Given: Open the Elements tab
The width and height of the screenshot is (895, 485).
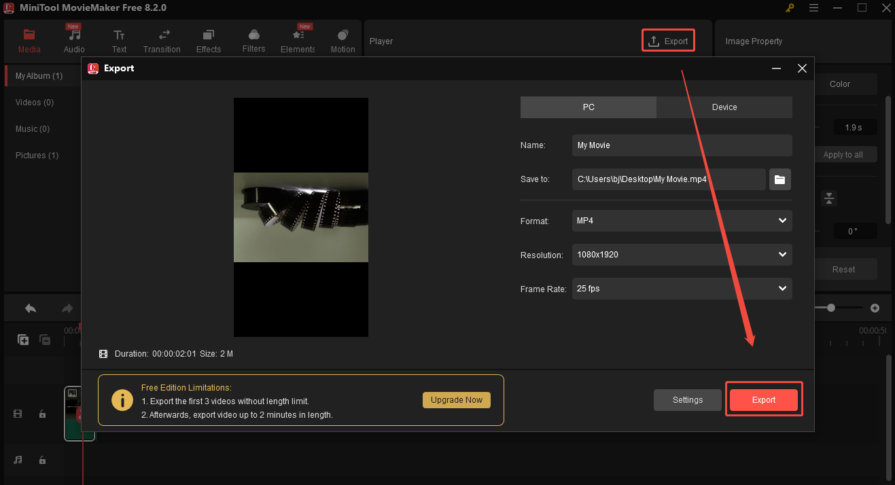Looking at the screenshot, I should [x=298, y=41].
